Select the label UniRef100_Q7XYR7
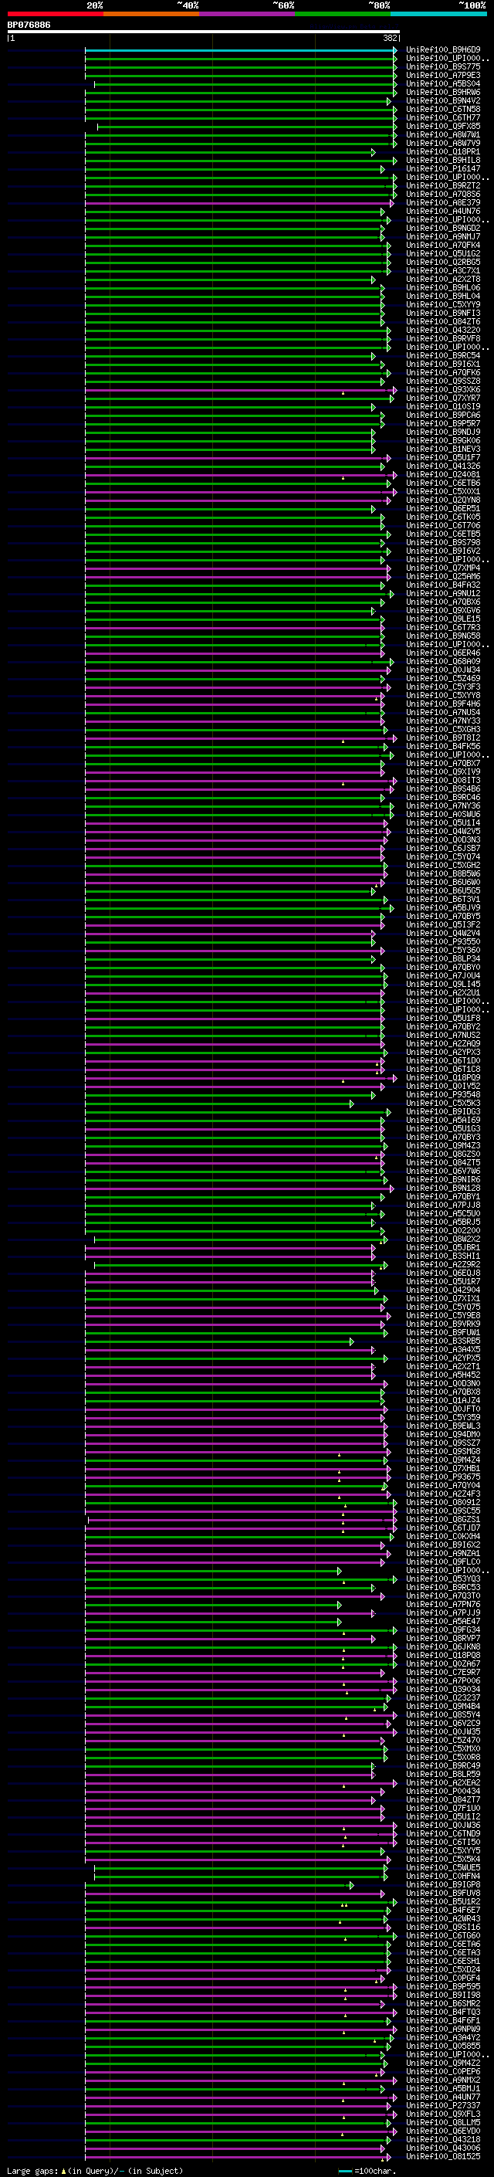The height and width of the screenshot is (2177, 494). click(443, 398)
